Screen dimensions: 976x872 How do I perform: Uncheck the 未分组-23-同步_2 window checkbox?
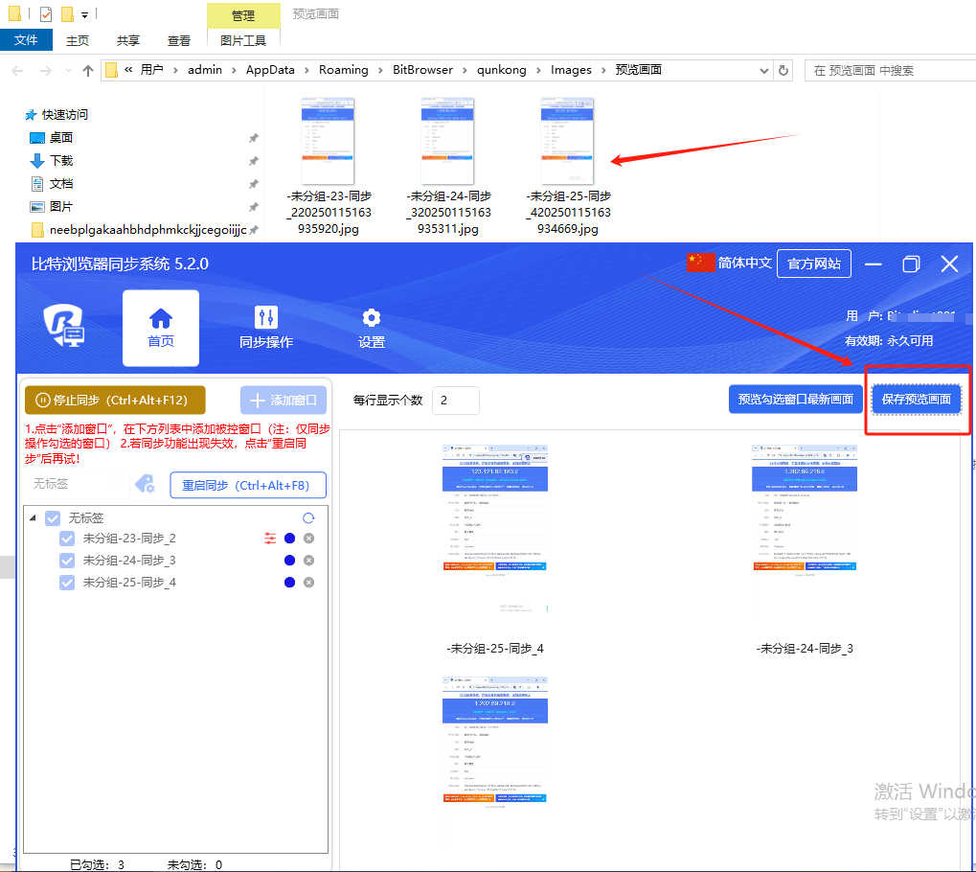[67, 539]
